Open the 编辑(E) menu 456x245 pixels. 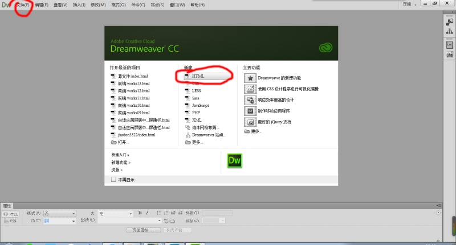click(x=42, y=5)
